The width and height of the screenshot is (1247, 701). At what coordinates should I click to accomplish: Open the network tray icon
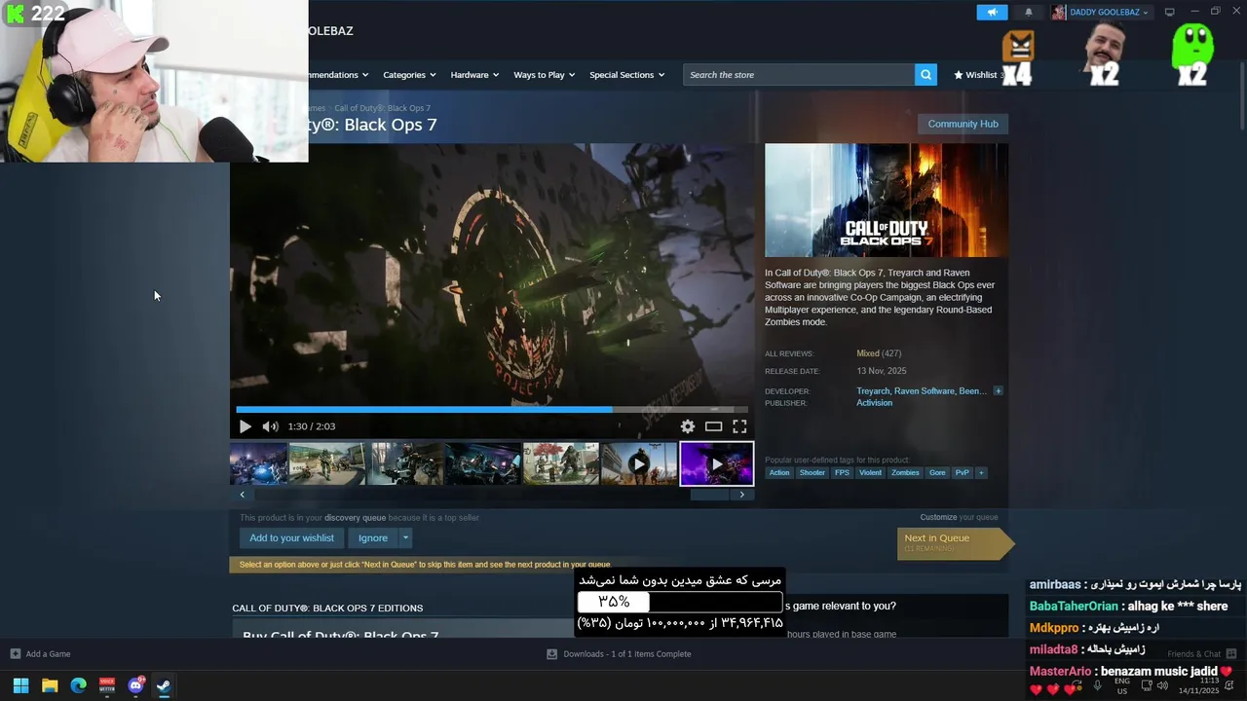(x=1146, y=685)
